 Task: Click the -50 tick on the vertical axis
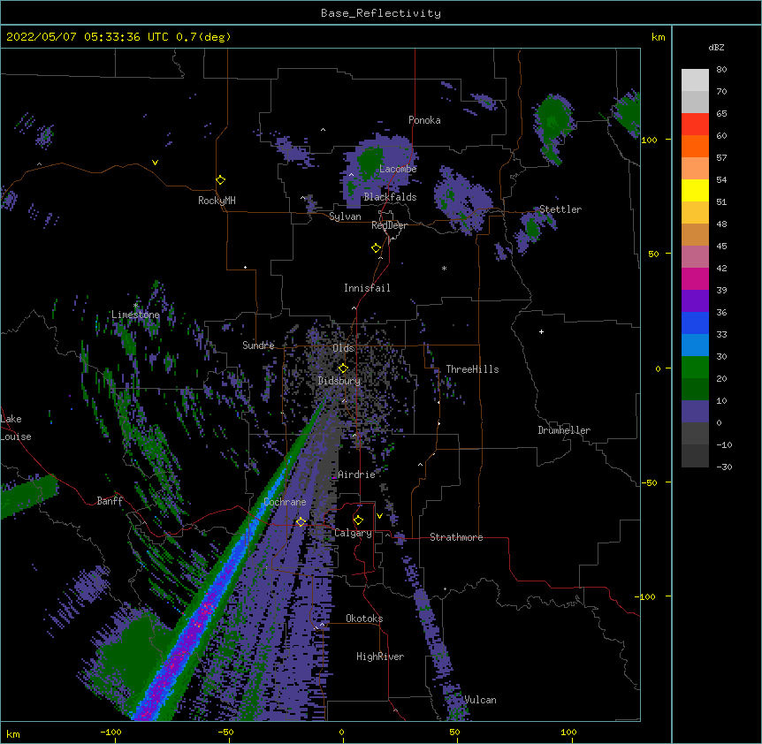pyautogui.click(x=650, y=482)
